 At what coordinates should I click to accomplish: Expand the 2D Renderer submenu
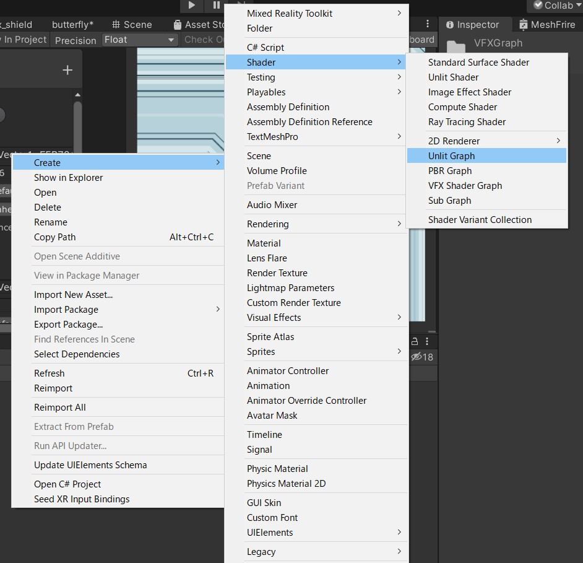pyautogui.click(x=486, y=141)
